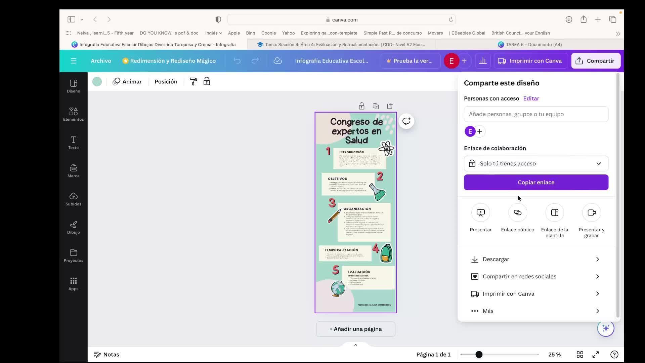Click the copy style paint roller icon
The image size is (645, 363).
(x=193, y=82)
